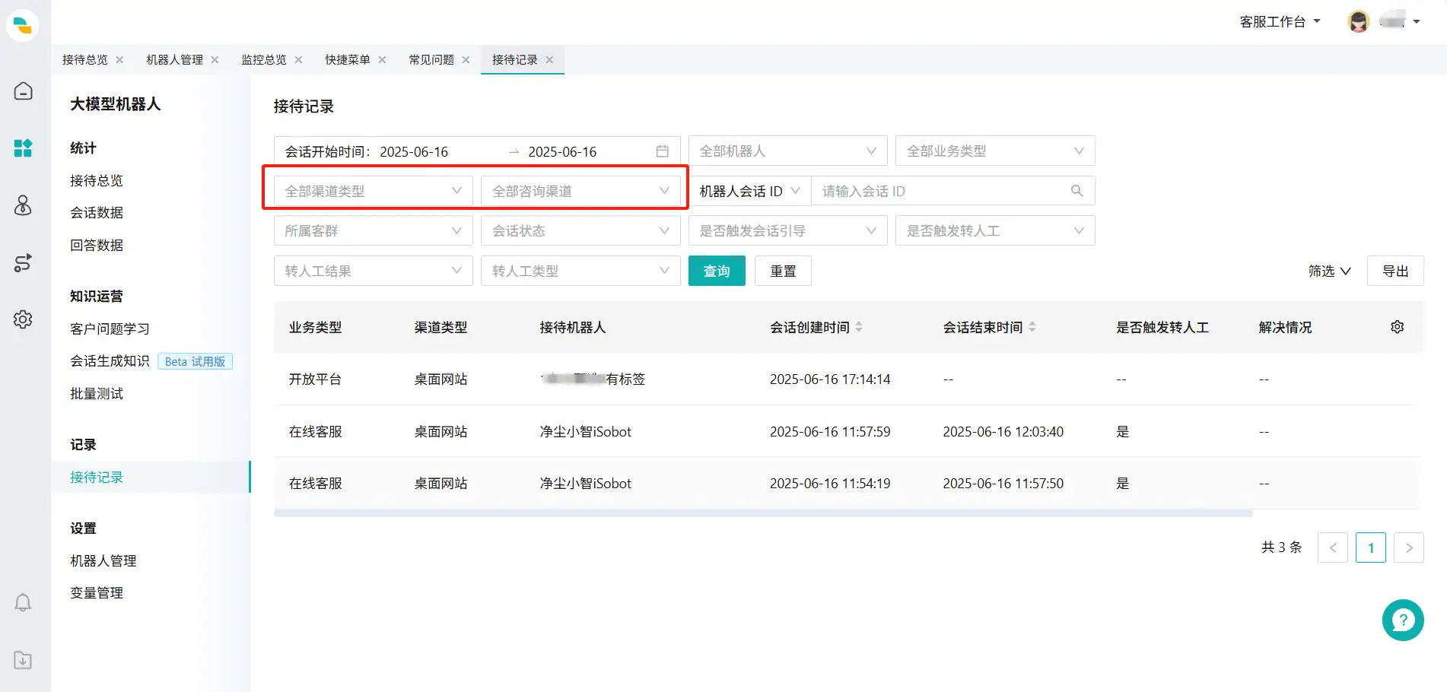
Task: Click the user avatar picture
Action: 1358,21
